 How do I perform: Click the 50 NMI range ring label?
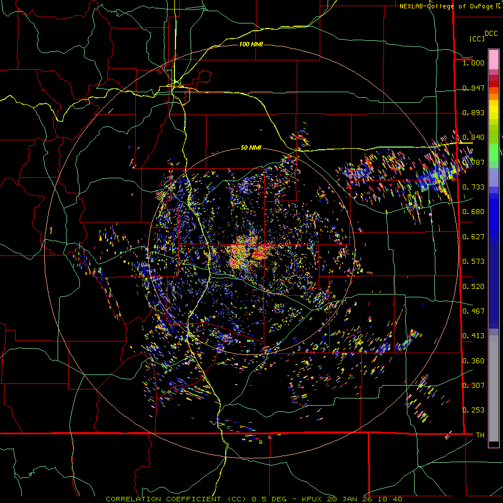251,148
